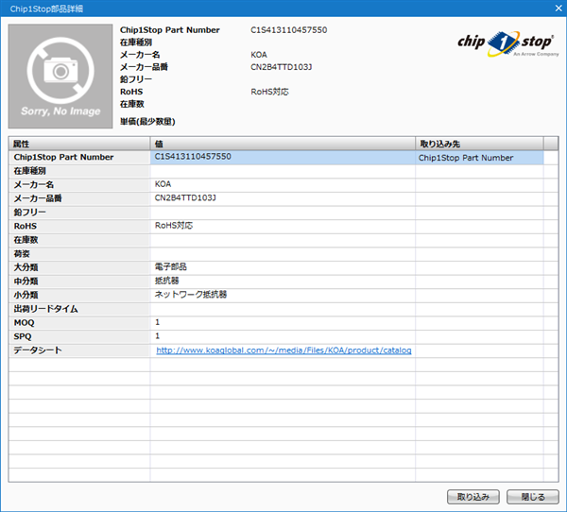Select the MOQ row label
This screenshot has height=512, width=567.
[24, 322]
